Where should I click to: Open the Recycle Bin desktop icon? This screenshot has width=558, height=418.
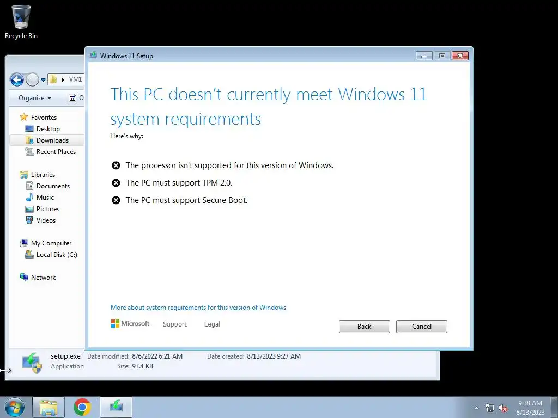pyautogui.click(x=21, y=21)
